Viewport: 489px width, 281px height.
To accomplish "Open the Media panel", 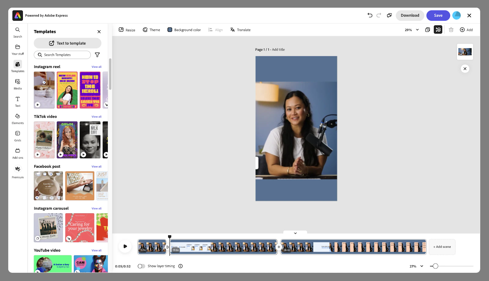I will [x=17, y=84].
